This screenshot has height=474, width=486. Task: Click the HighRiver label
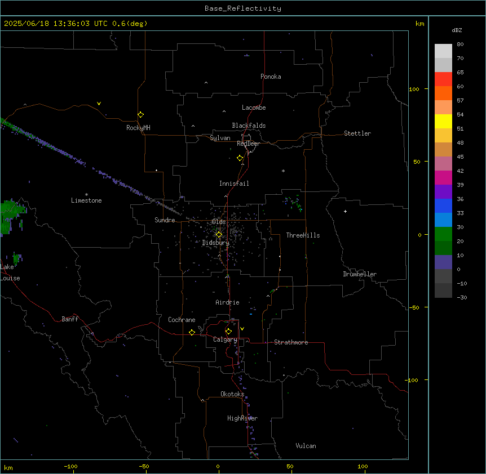pos(242,418)
